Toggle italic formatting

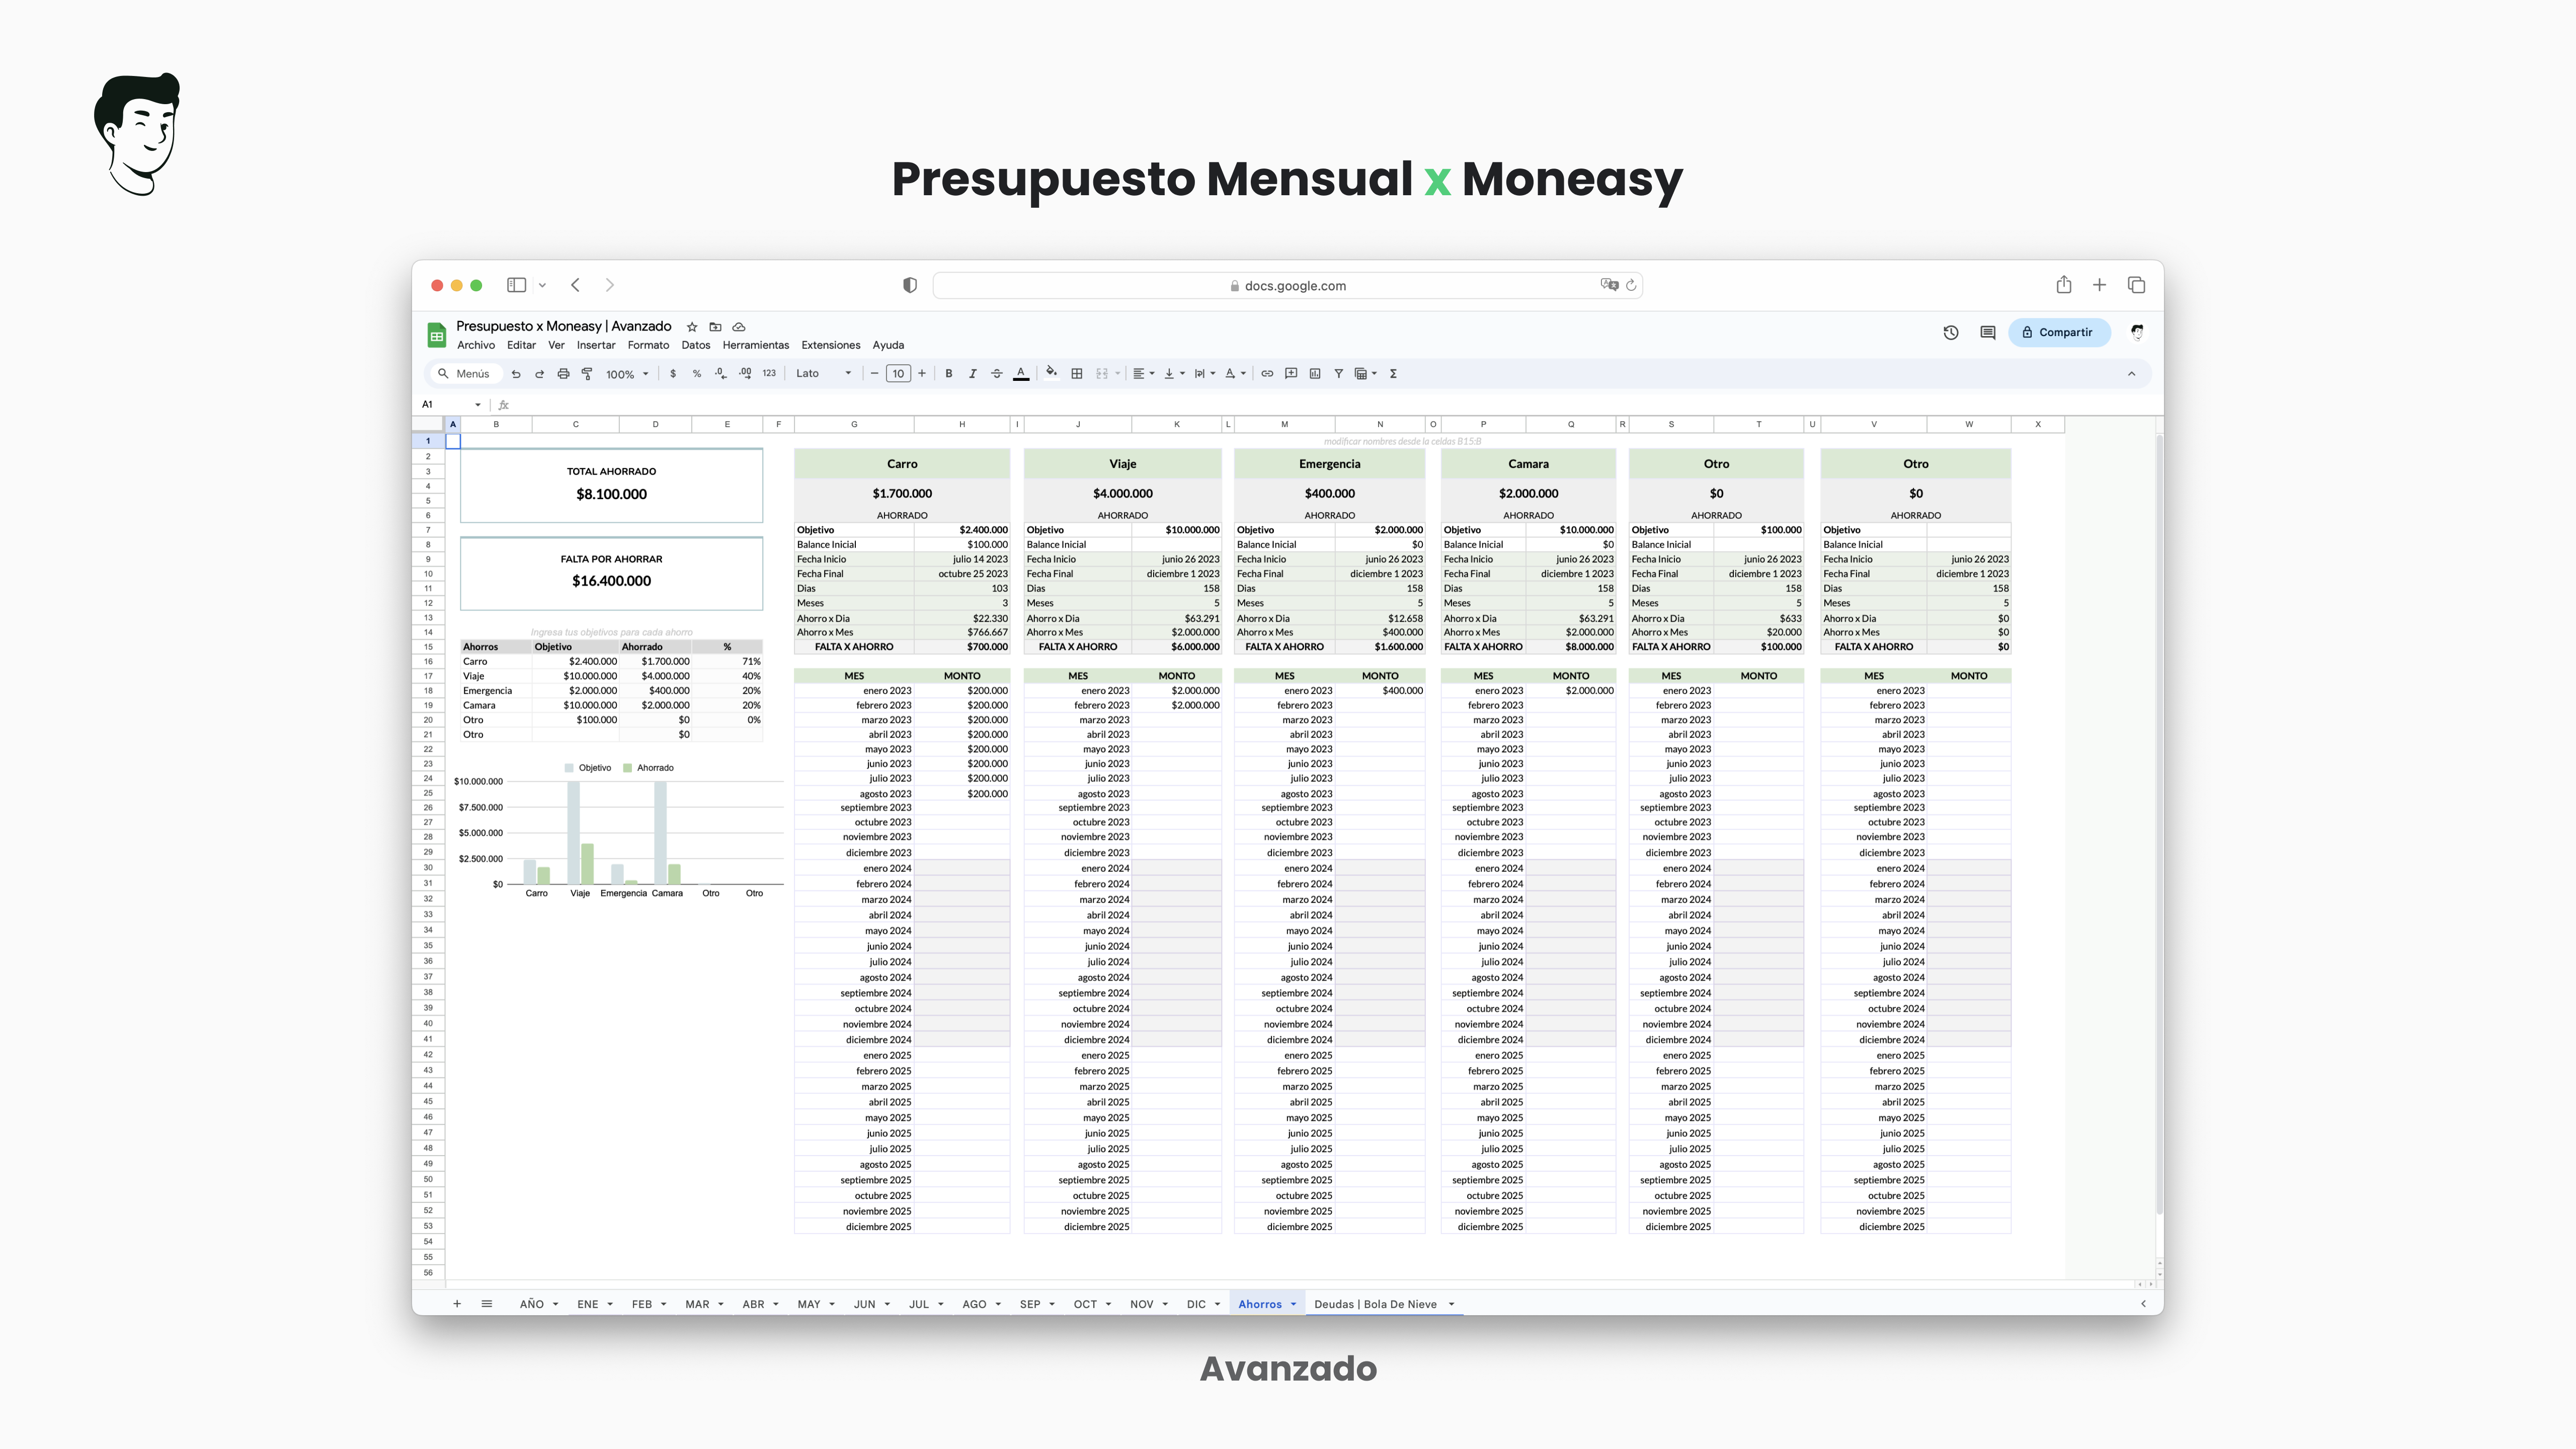pos(973,374)
